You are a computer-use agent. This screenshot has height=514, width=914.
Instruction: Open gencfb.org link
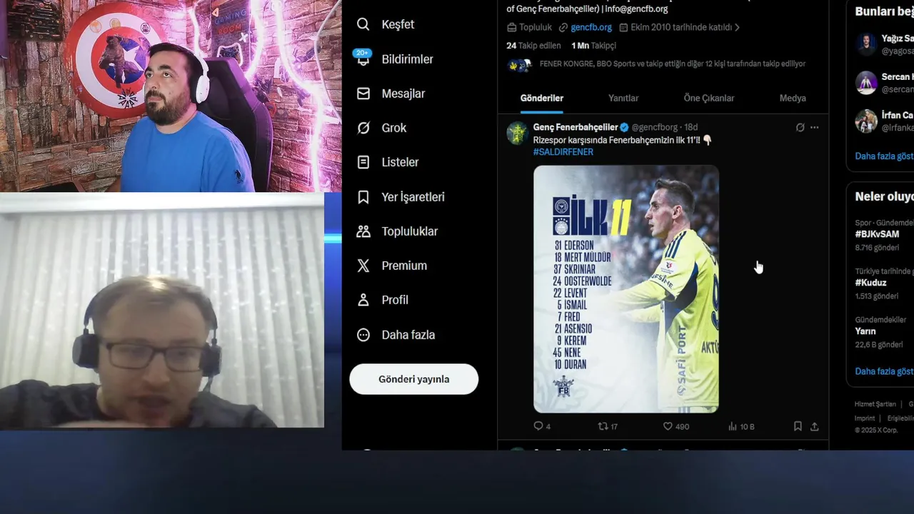[x=591, y=27]
